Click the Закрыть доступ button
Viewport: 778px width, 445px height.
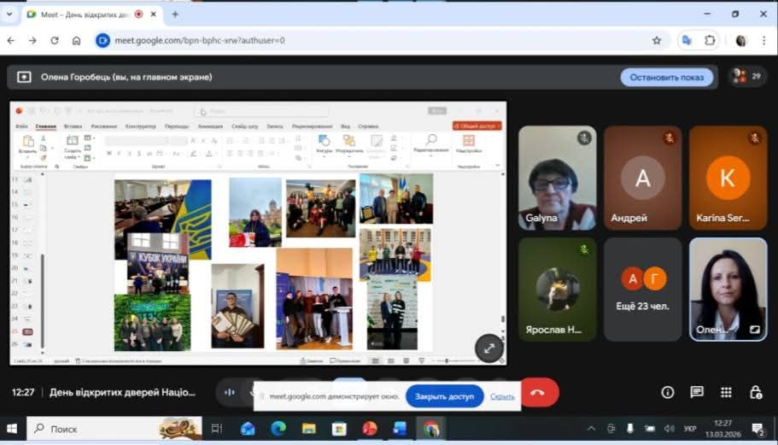444,396
